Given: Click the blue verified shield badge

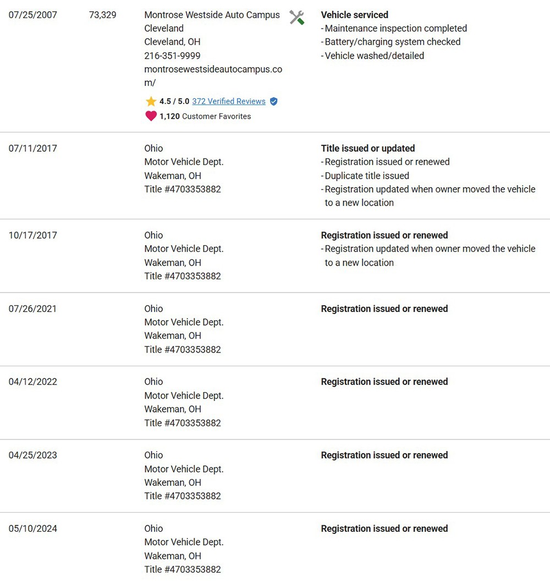Looking at the screenshot, I should [274, 101].
